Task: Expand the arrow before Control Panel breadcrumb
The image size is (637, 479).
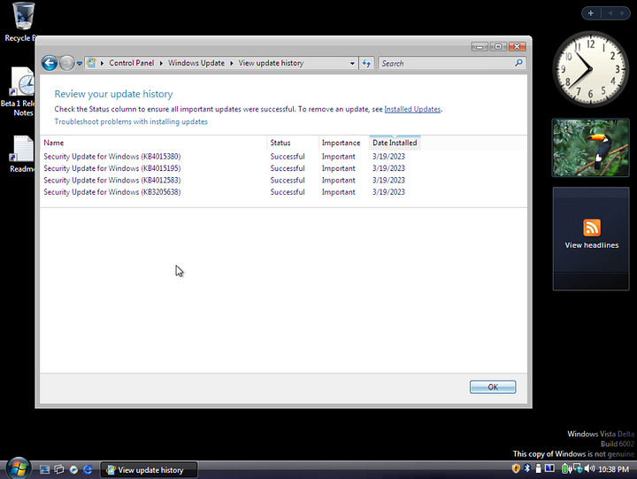Action: [102, 63]
